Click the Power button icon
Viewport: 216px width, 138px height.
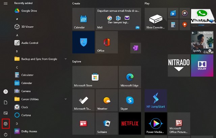coord(5,134)
